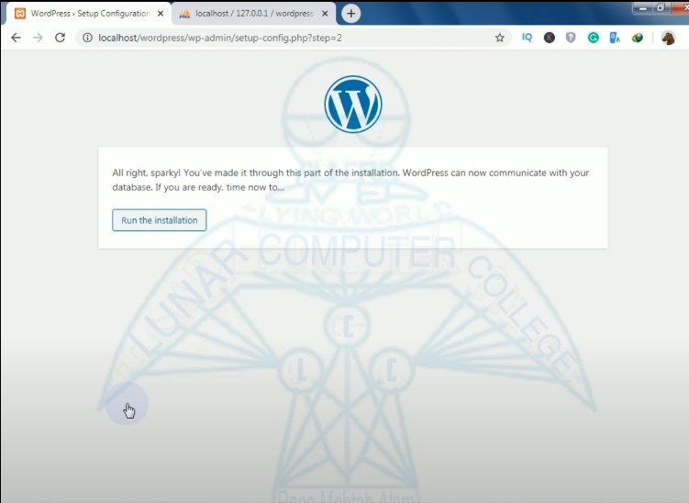Restore down the browser window

(x=661, y=7)
